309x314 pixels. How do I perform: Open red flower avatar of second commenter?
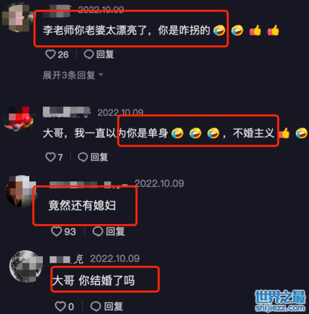[x=18, y=120]
